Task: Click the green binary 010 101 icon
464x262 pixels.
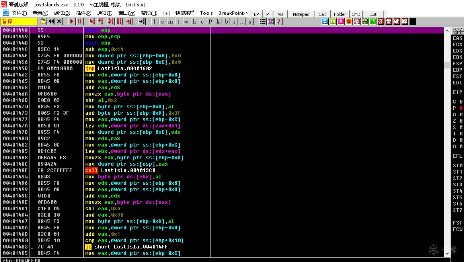Action: pyautogui.click(x=365, y=22)
